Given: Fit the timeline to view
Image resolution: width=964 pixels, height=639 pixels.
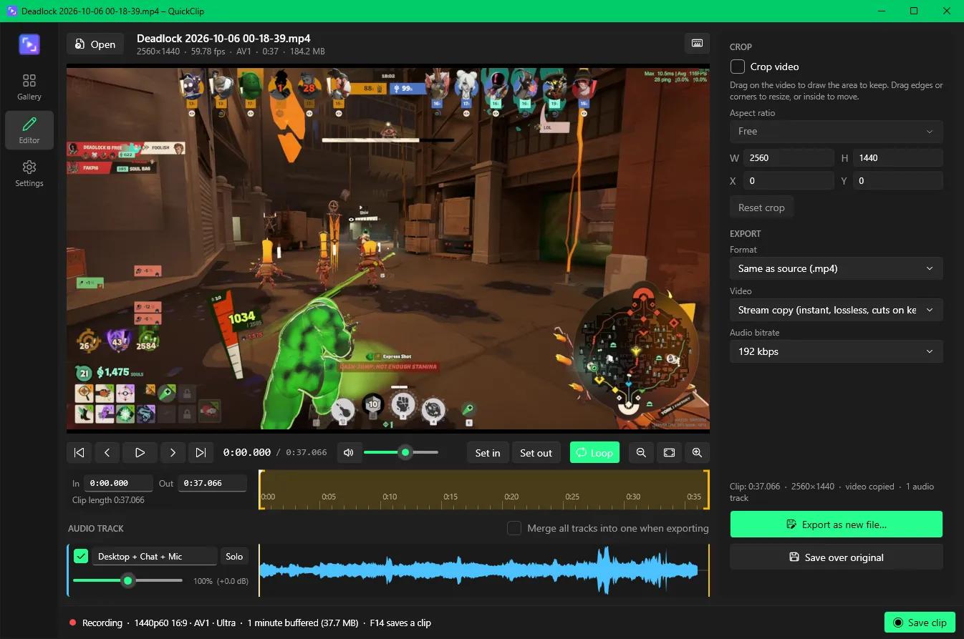Looking at the screenshot, I should pos(669,452).
